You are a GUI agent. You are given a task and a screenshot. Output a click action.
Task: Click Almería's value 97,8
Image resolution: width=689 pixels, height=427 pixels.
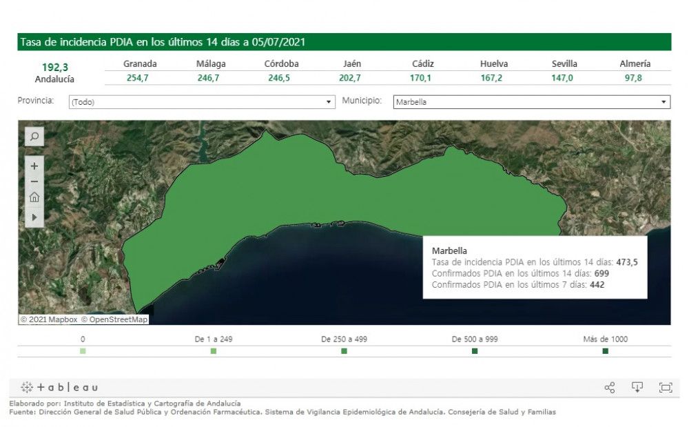tap(633, 78)
